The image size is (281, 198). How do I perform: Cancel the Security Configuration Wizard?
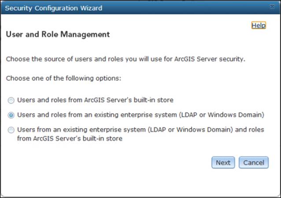click(254, 162)
